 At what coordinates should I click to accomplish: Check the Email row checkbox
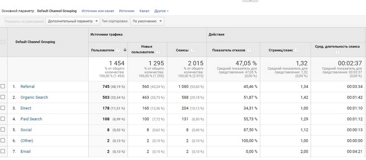tap(2, 151)
